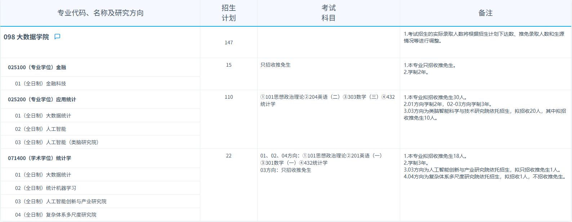Click the enrollment plan value 110

229,97
